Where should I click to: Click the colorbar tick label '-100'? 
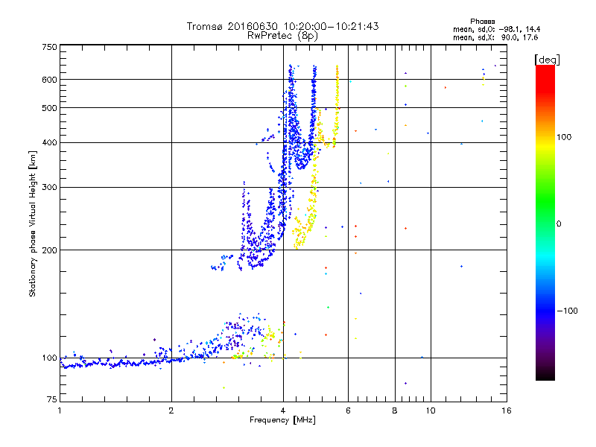tap(567, 311)
